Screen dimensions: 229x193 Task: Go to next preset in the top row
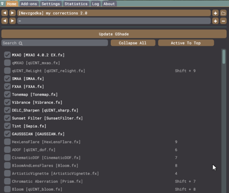(x=13, y=13)
